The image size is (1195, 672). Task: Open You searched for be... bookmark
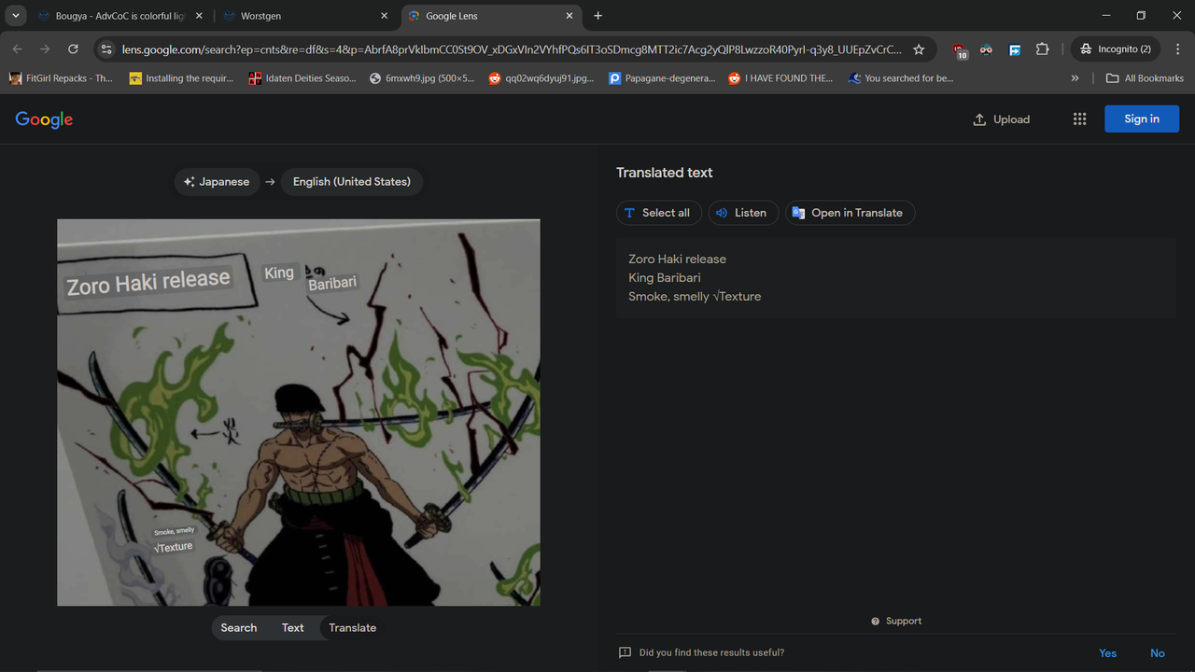click(x=901, y=78)
